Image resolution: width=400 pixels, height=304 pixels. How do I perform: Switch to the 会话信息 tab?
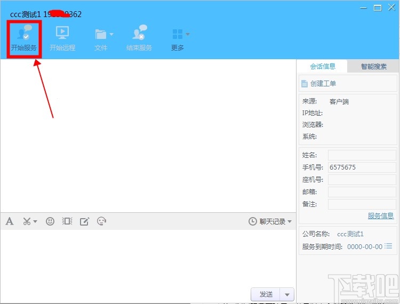[323, 66]
